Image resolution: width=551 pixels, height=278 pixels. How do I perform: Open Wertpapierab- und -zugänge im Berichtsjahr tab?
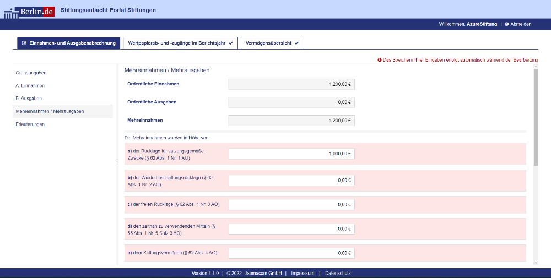[176, 43]
